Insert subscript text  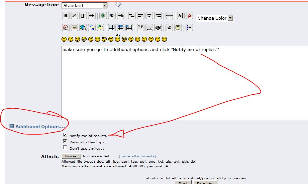pos(149,28)
